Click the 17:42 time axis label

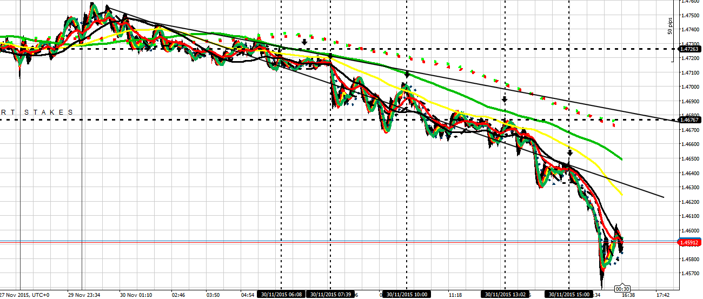point(662,295)
